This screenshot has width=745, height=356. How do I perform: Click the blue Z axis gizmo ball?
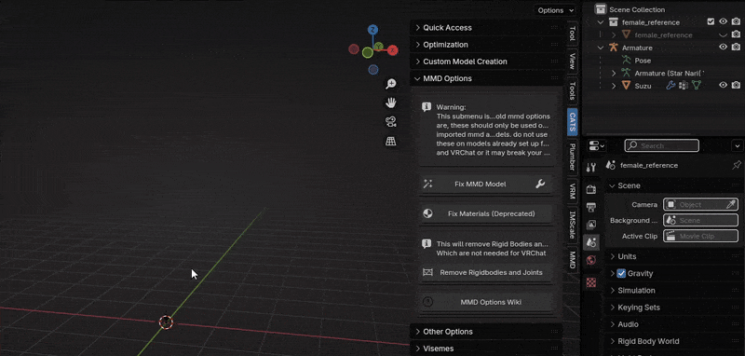click(373, 30)
